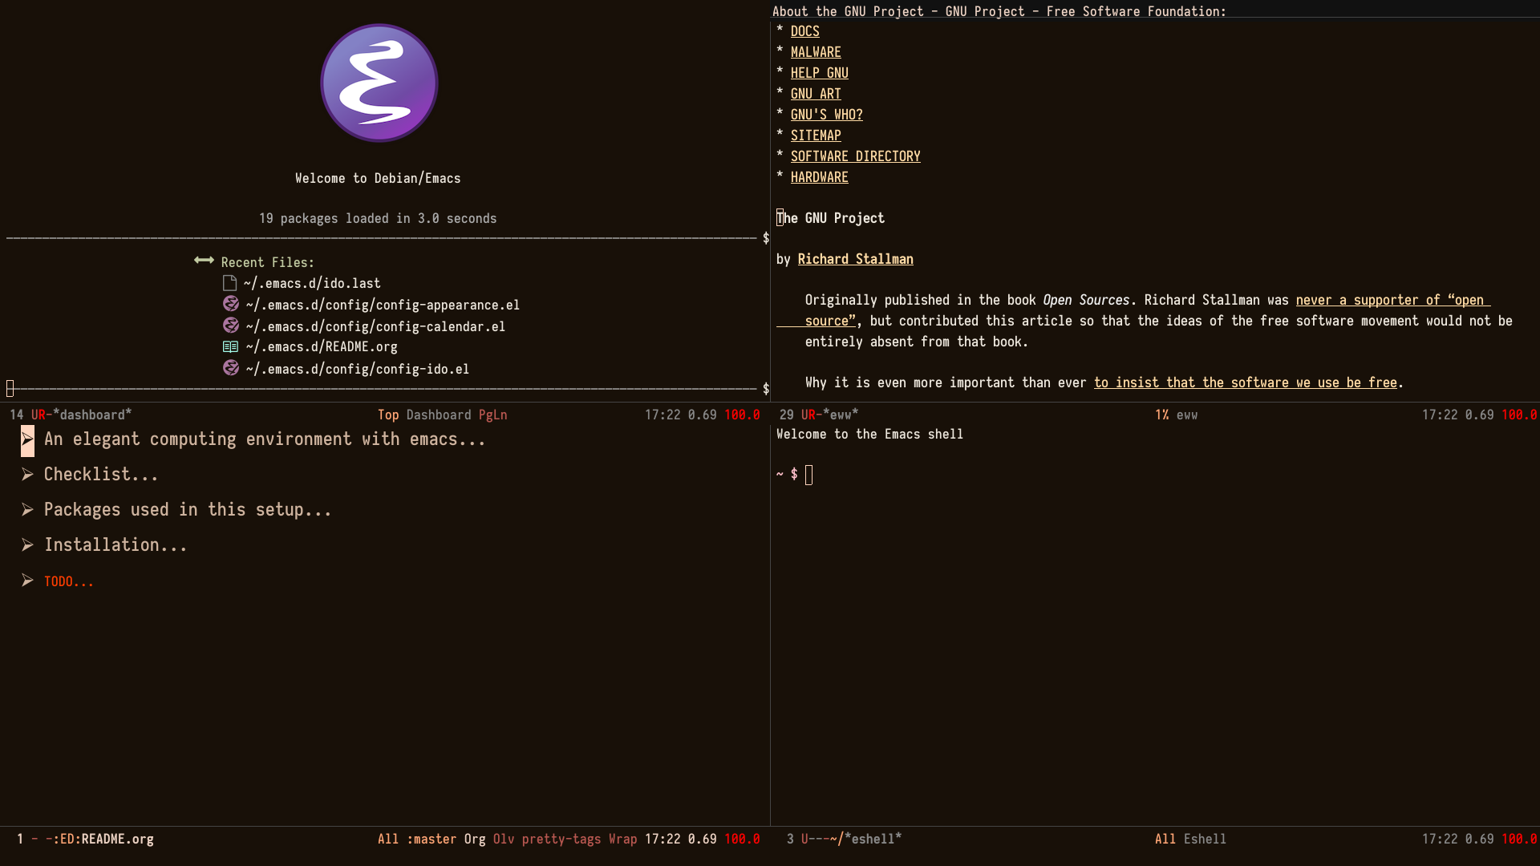Click the Emacs icon beside config-calendar.el
The image size is (1540, 866).
click(x=231, y=326)
